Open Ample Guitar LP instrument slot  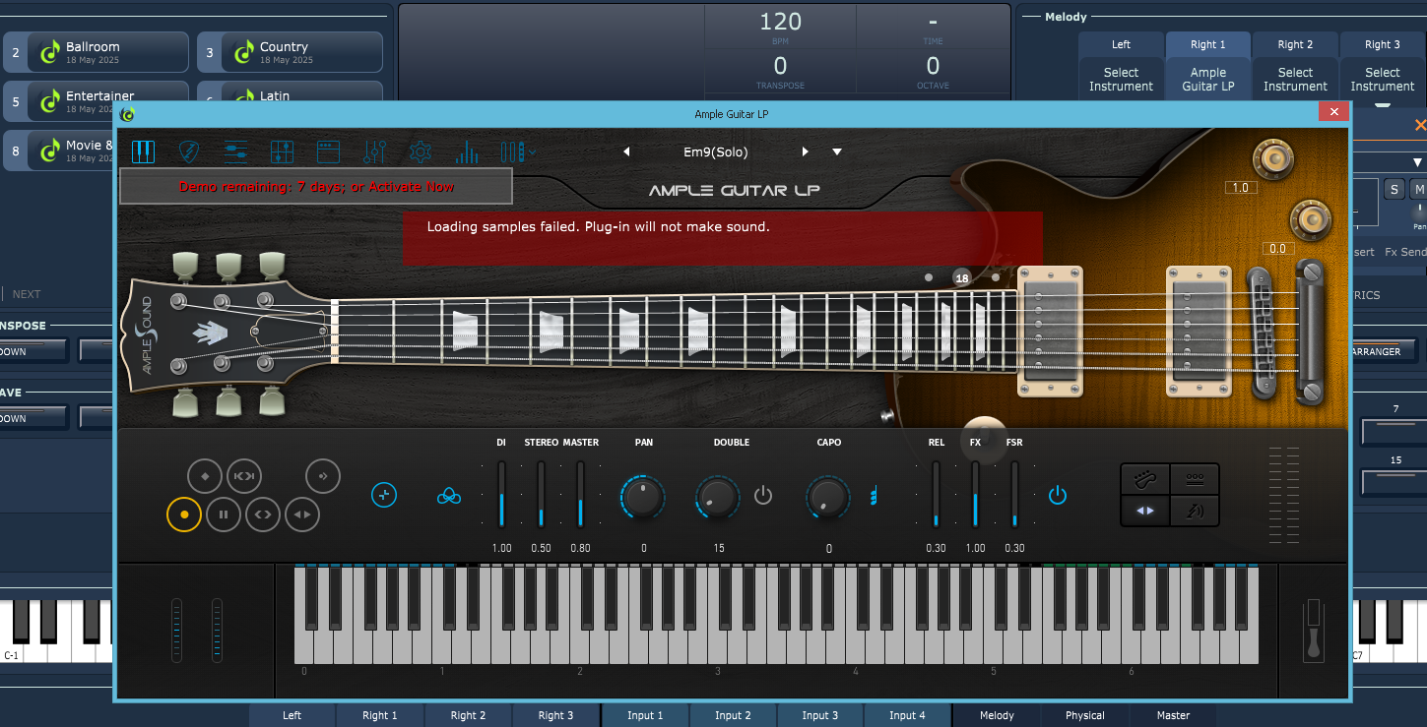[x=1208, y=79]
